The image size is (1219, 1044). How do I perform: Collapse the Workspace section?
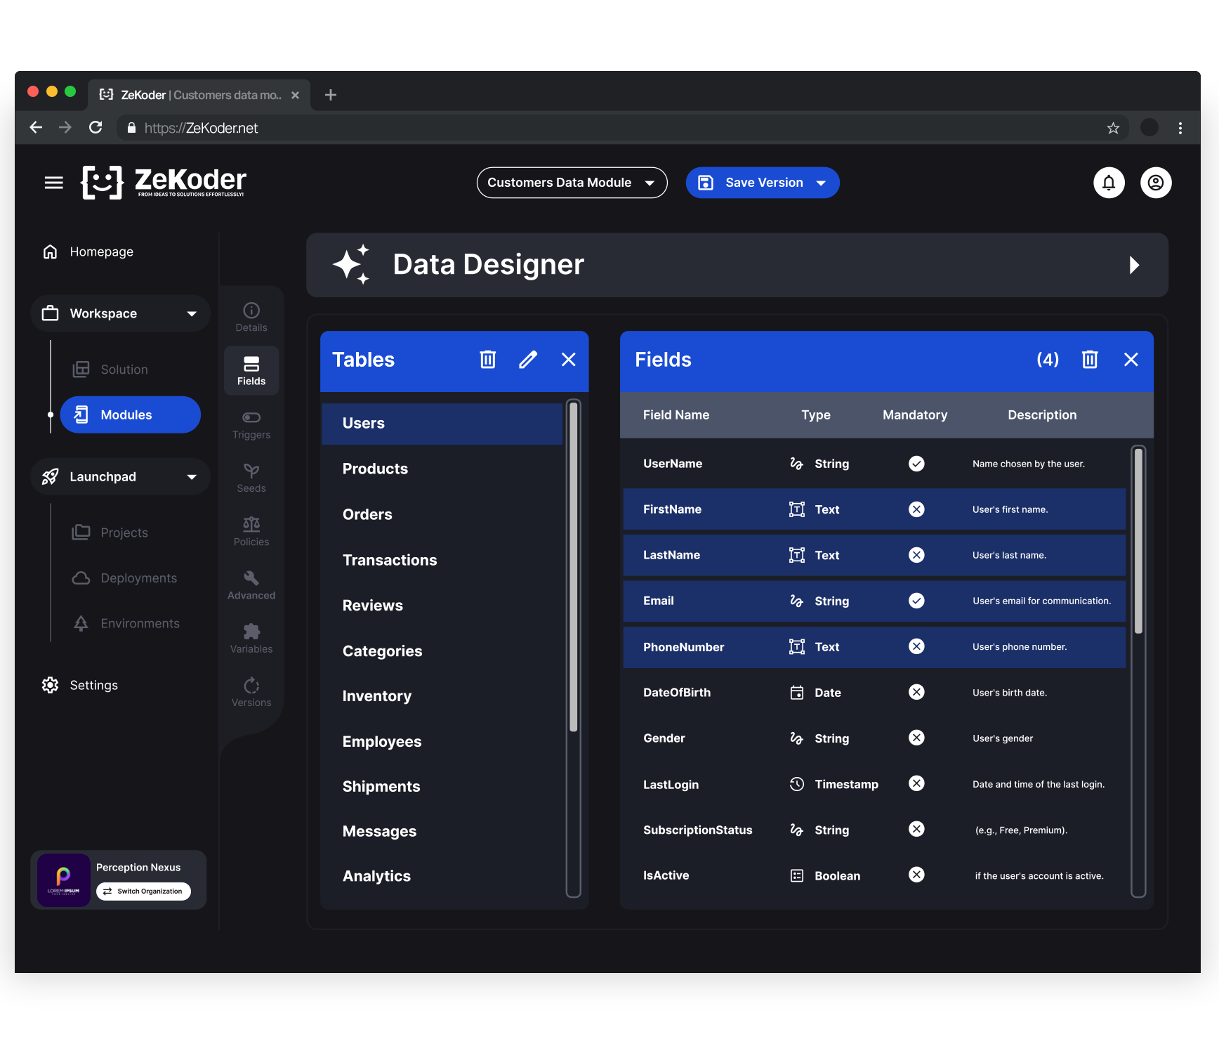click(191, 314)
